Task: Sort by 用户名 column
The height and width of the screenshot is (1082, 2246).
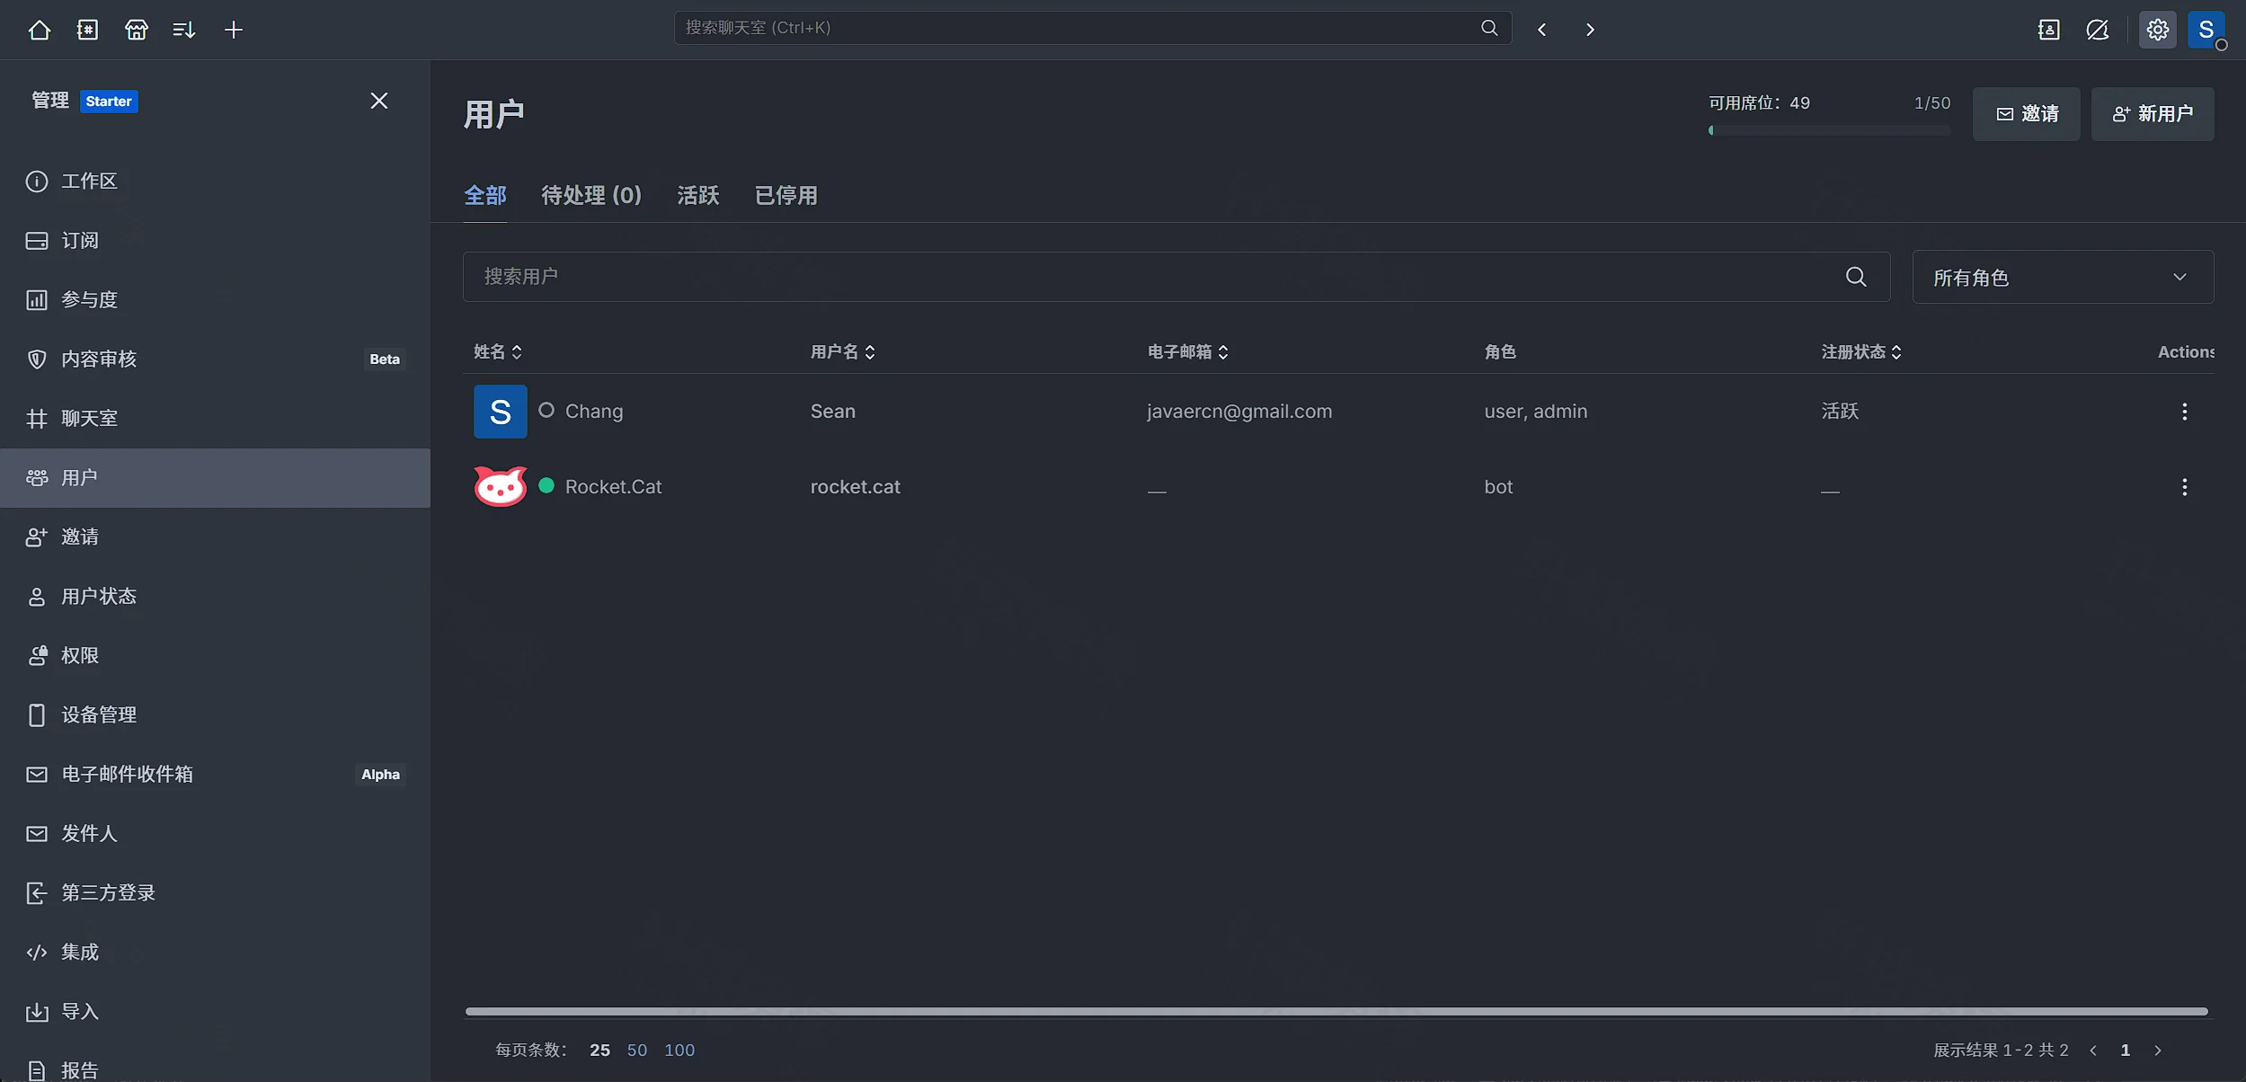Action: [x=843, y=352]
